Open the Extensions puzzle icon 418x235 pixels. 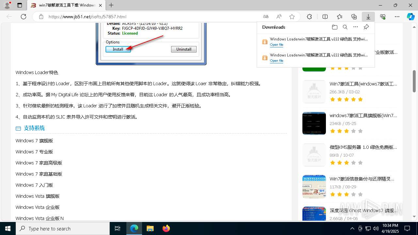pyautogui.click(x=309, y=17)
